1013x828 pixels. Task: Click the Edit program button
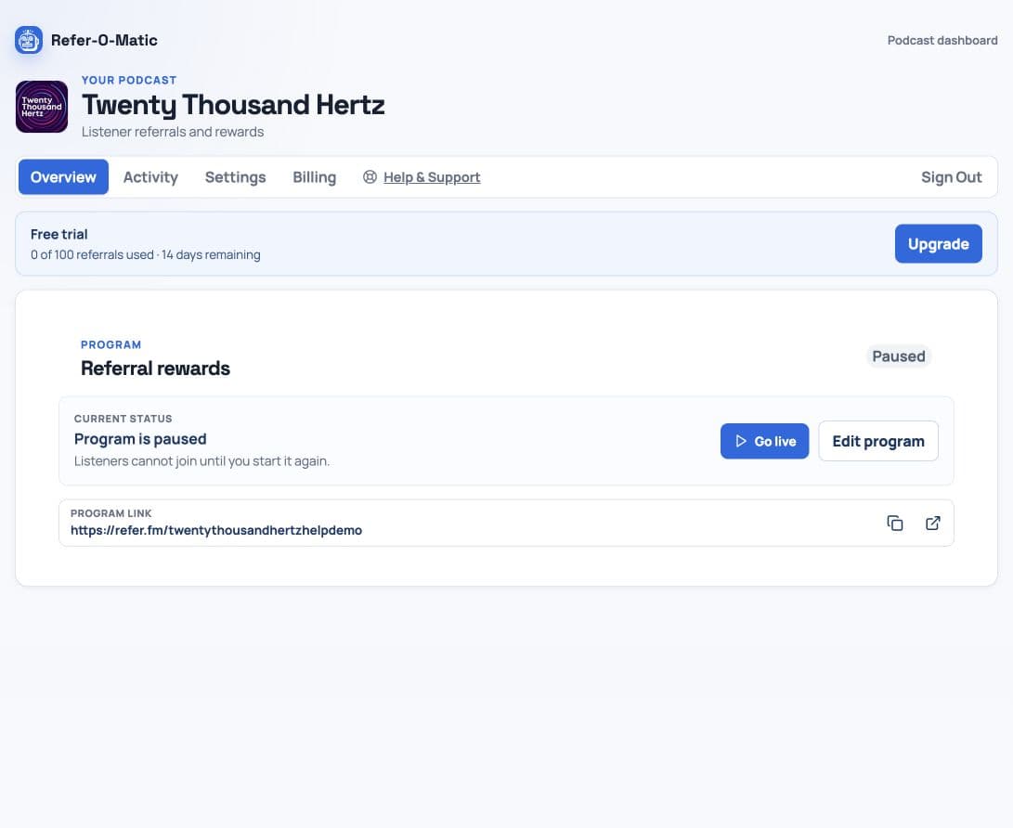pos(878,441)
